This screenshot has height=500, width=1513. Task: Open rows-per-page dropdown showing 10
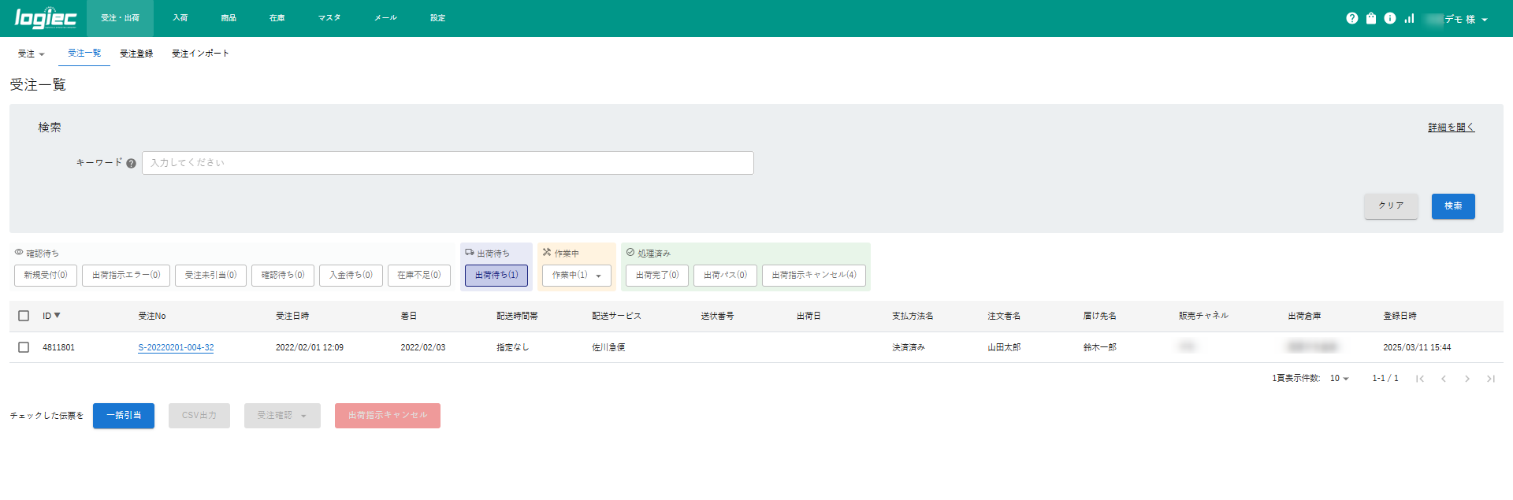(x=1340, y=379)
